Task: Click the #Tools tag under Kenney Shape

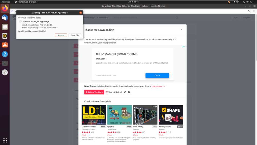Action: (161, 135)
